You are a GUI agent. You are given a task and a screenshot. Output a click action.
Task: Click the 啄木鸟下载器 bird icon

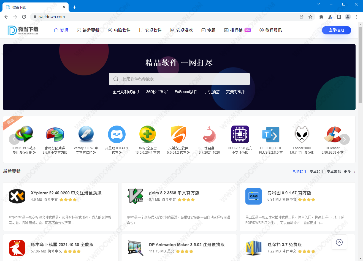[17, 248]
